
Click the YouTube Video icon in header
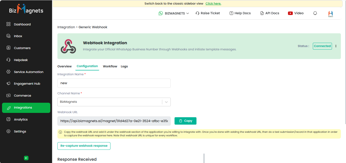tap(290, 13)
